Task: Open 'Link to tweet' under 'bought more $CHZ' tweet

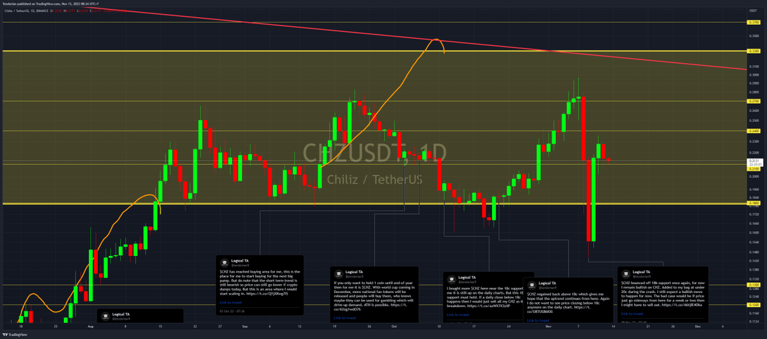Action: pos(458,315)
